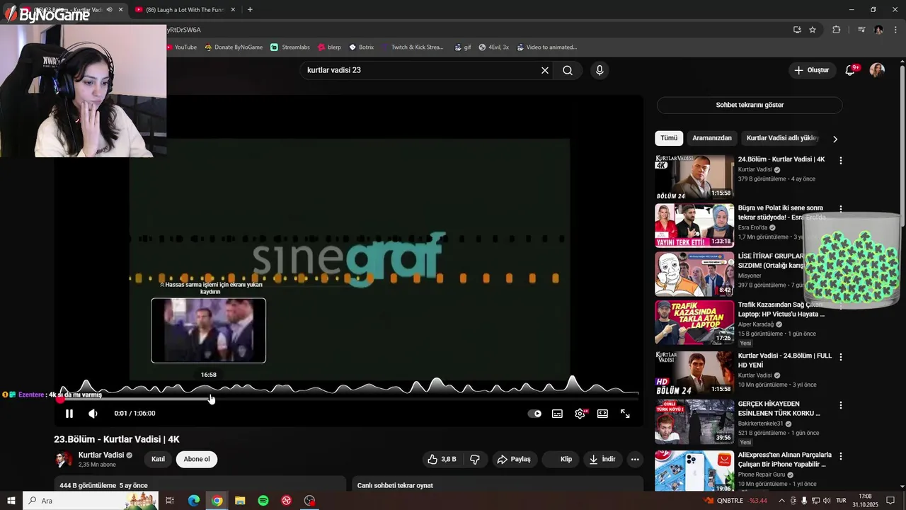906x510 pixels.
Task: Open Microsoft Edge from the taskbar
Action: coord(194,501)
